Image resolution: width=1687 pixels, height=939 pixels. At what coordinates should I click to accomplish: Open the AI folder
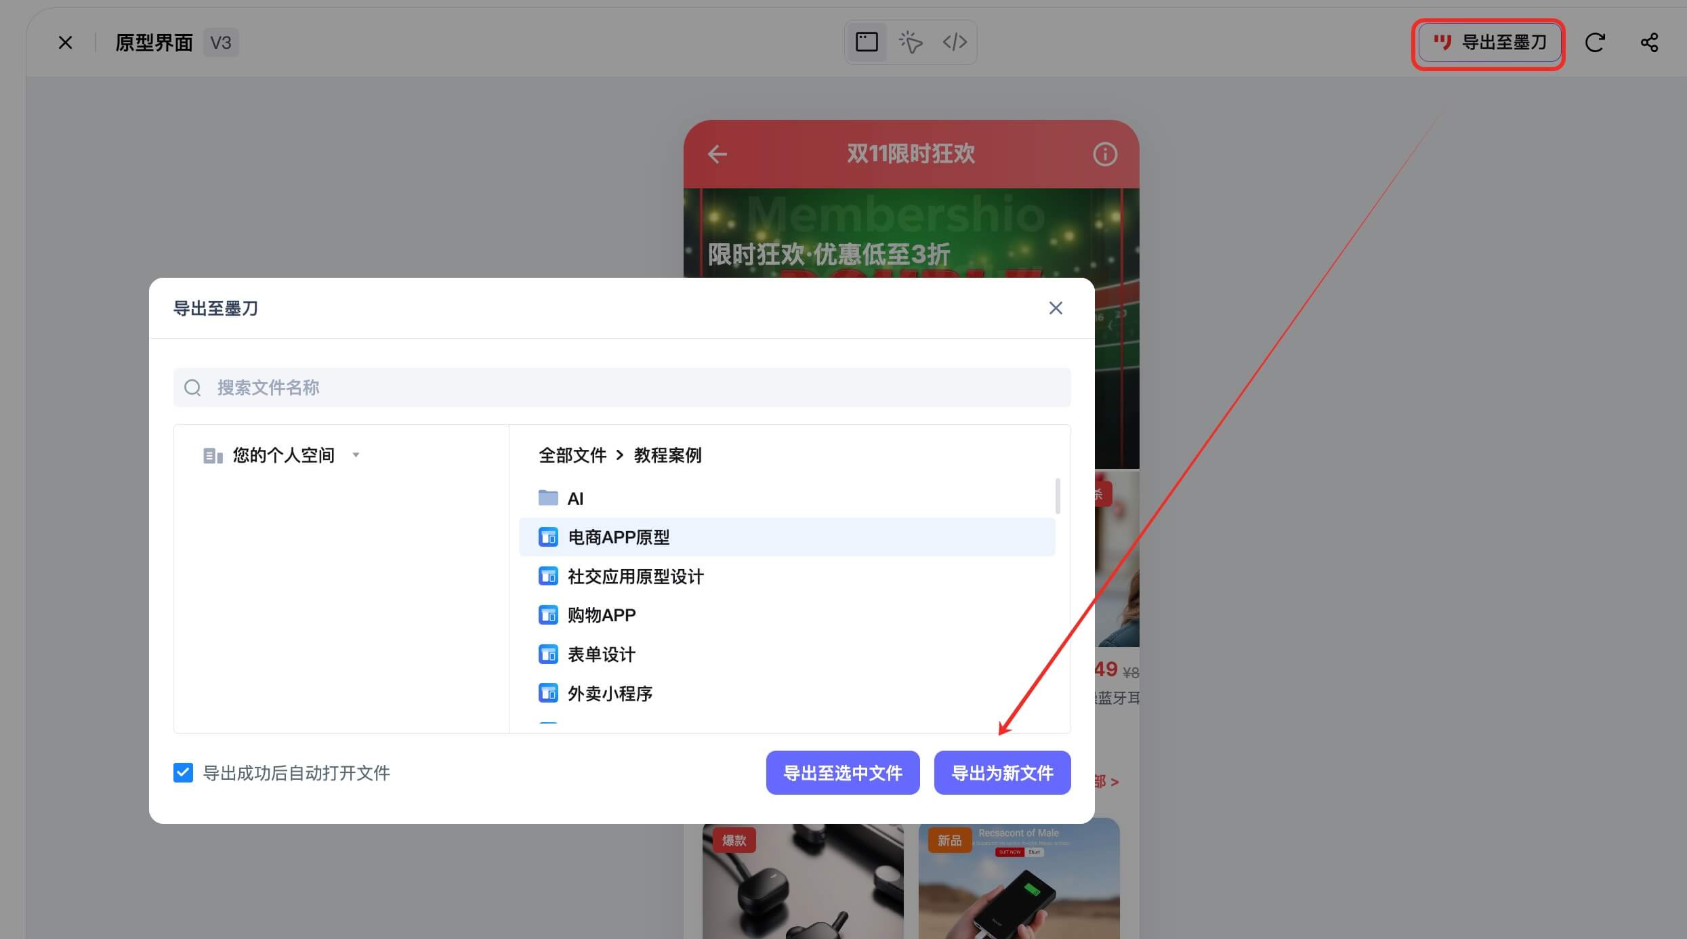click(x=787, y=499)
